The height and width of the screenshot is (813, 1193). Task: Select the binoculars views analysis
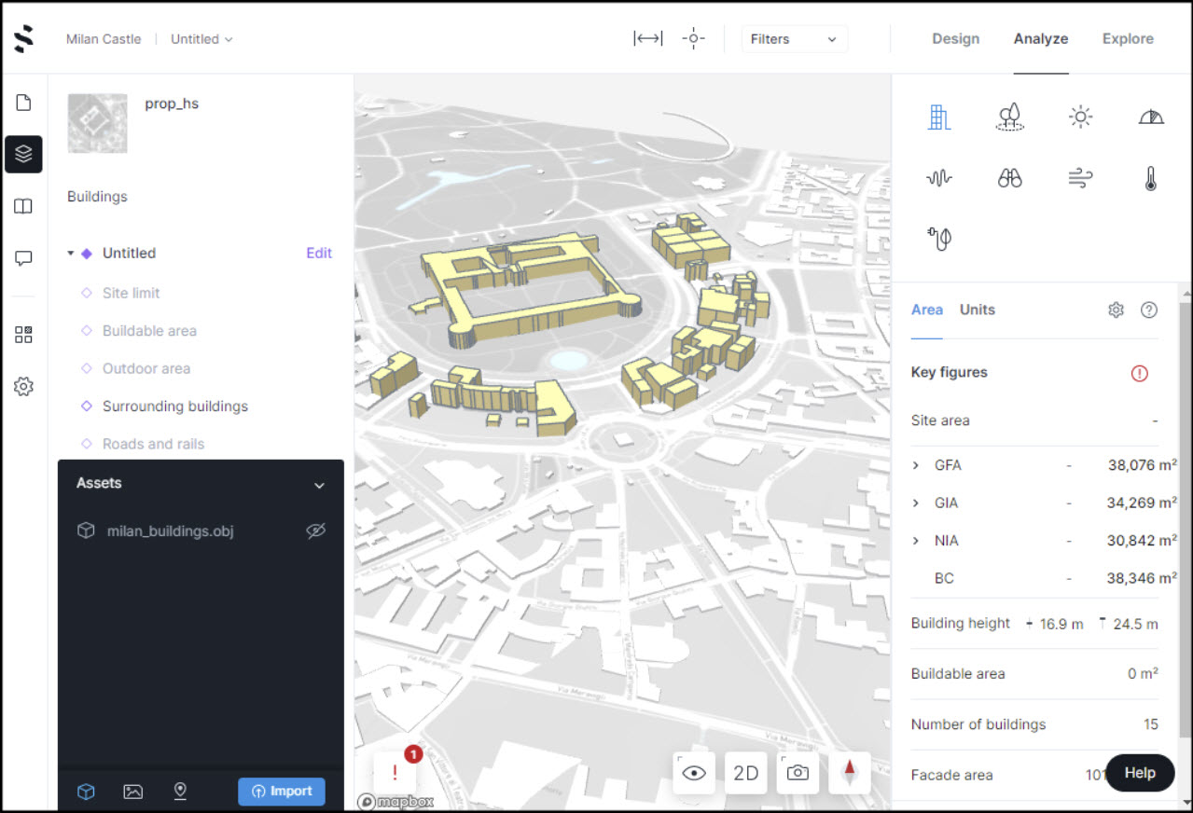tap(1010, 177)
